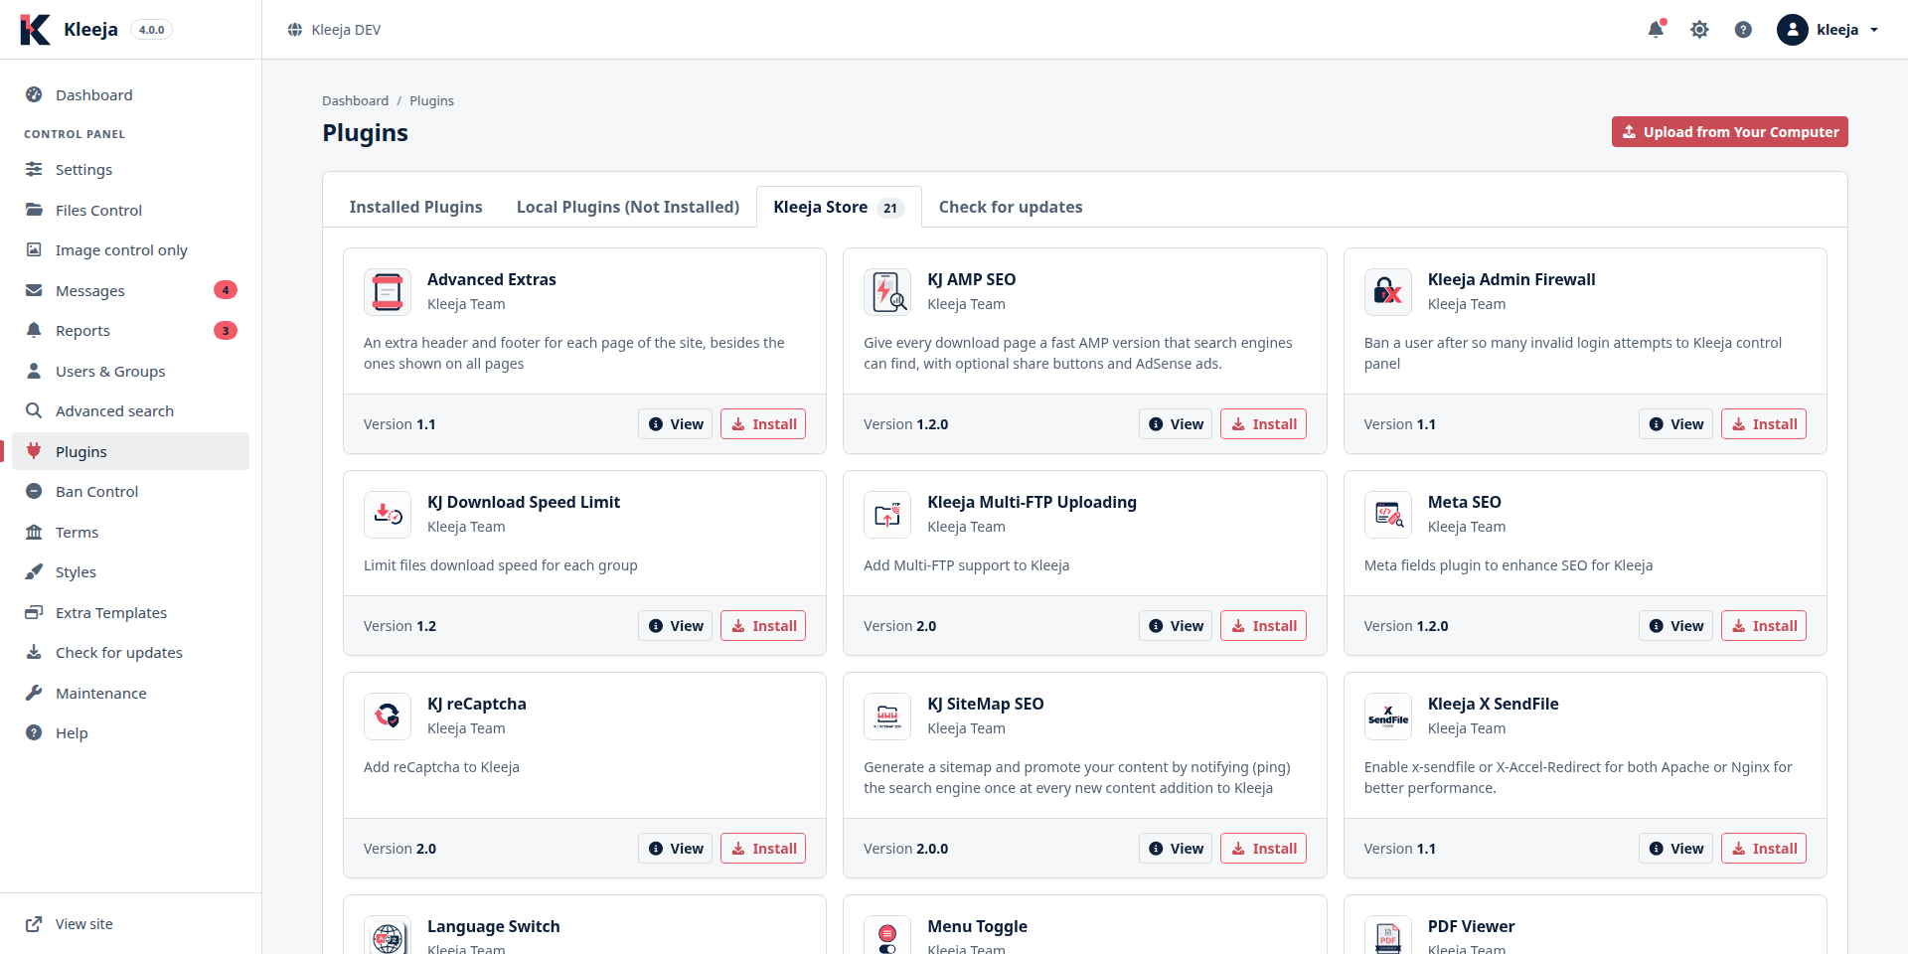Open Reports with 3 badge
This screenshot has width=1908, height=954.
click(x=130, y=331)
